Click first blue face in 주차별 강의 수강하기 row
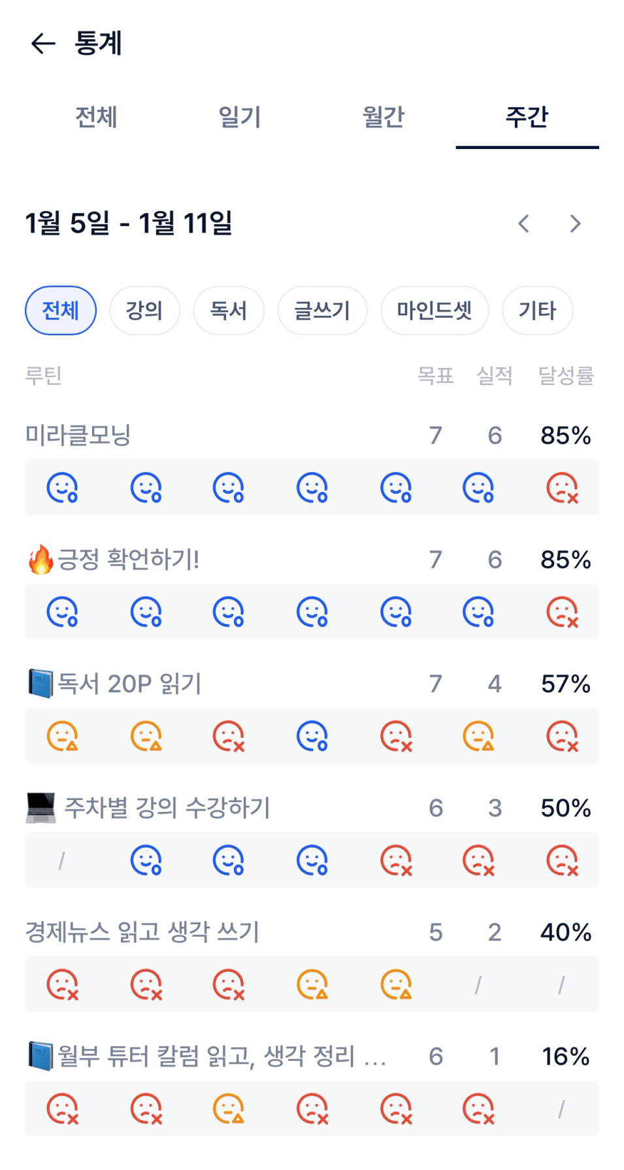624x1170 pixels. [x=146, y=860]
